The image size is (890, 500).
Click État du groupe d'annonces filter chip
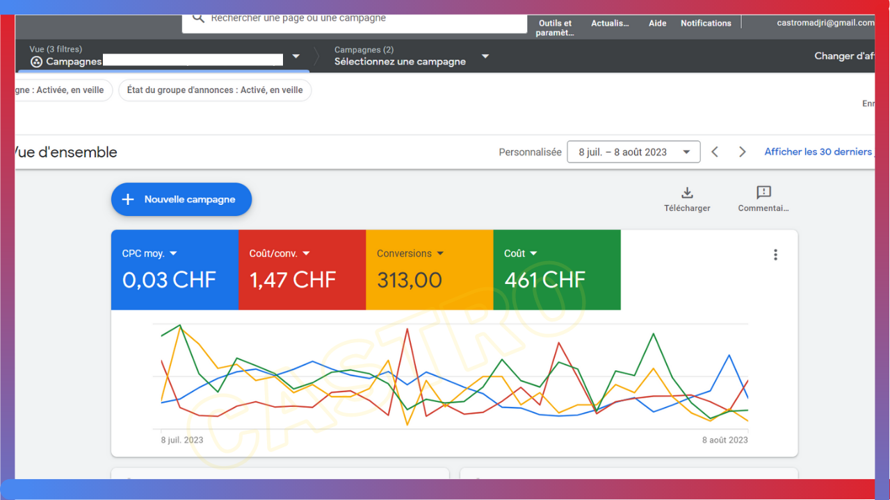tap(215, 90)
